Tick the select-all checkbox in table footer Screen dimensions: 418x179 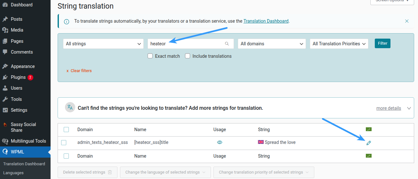(x=66, y=156)
